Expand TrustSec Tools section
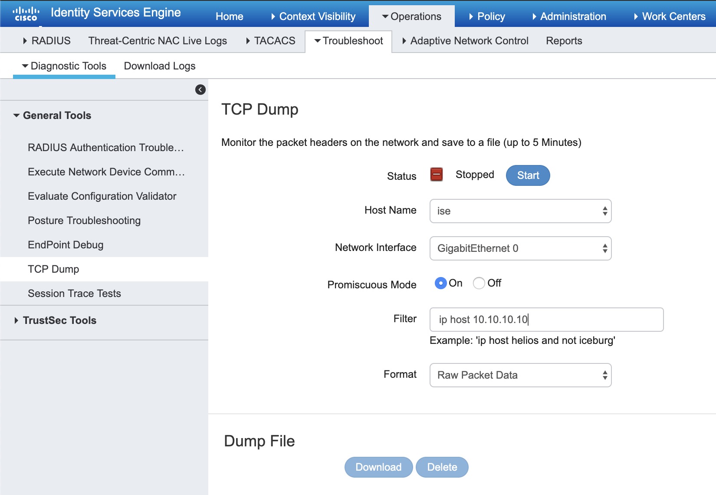 click(x=59, y=320)
